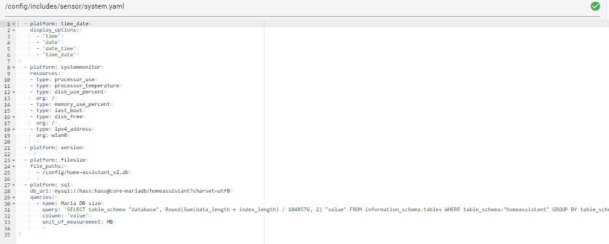Collapse disk_use_percent fold arrow on line 12
Viewport: 609px width, 244px height.
[14, 92]
